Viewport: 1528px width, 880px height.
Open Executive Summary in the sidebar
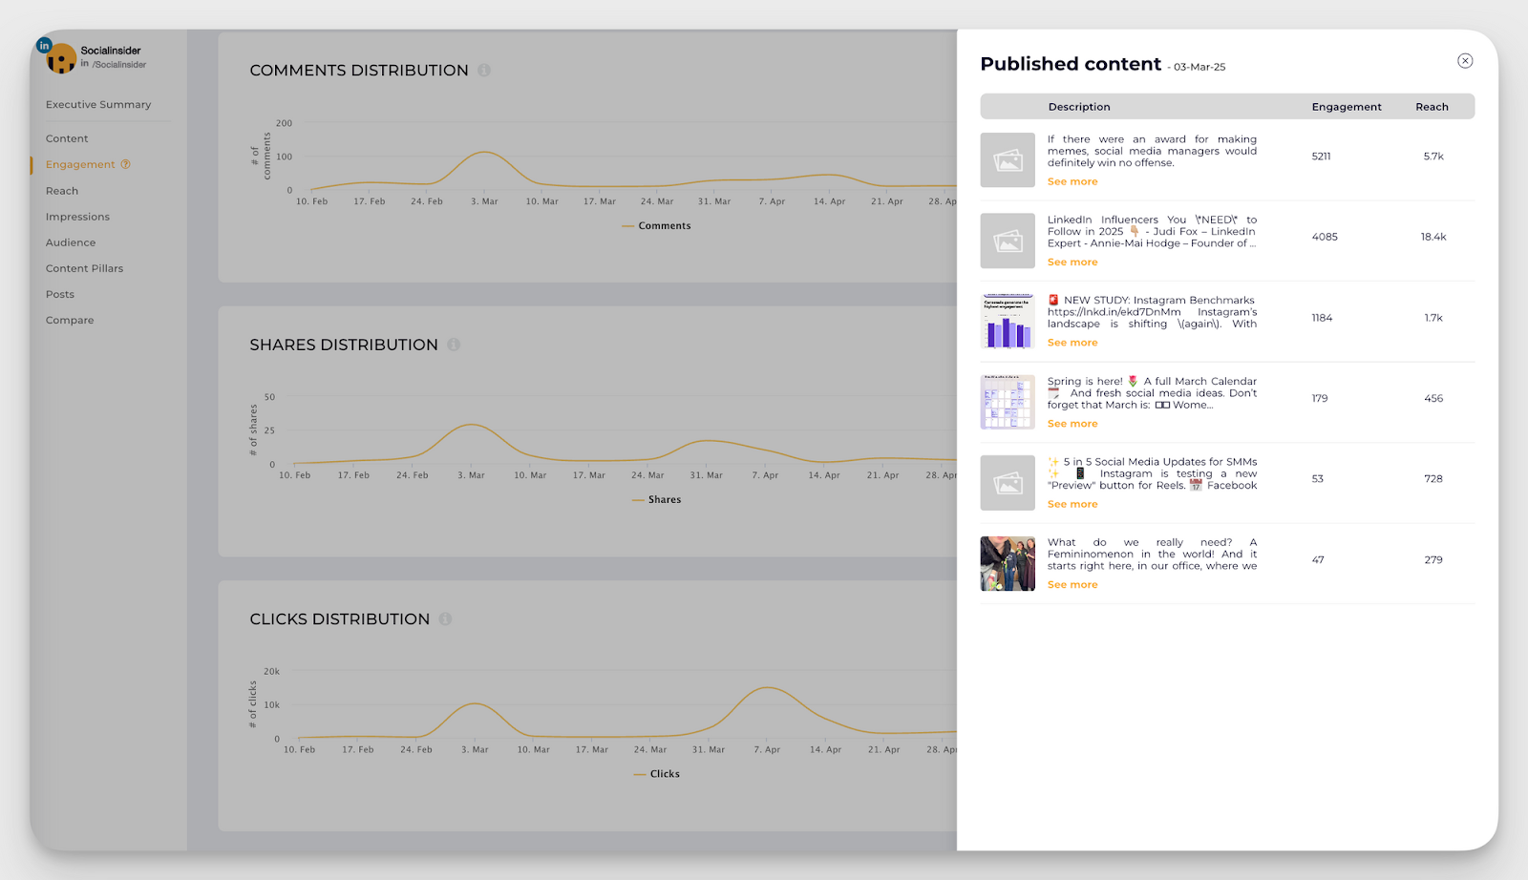click(98, 104)
